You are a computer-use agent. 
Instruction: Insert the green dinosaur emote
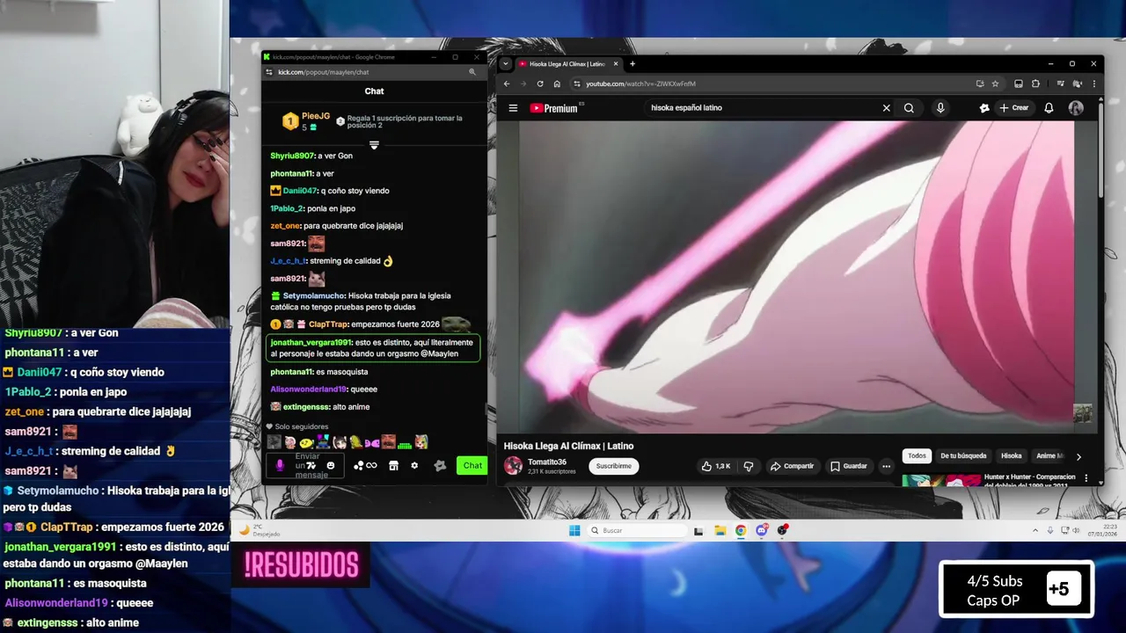[x=355, y=442]
